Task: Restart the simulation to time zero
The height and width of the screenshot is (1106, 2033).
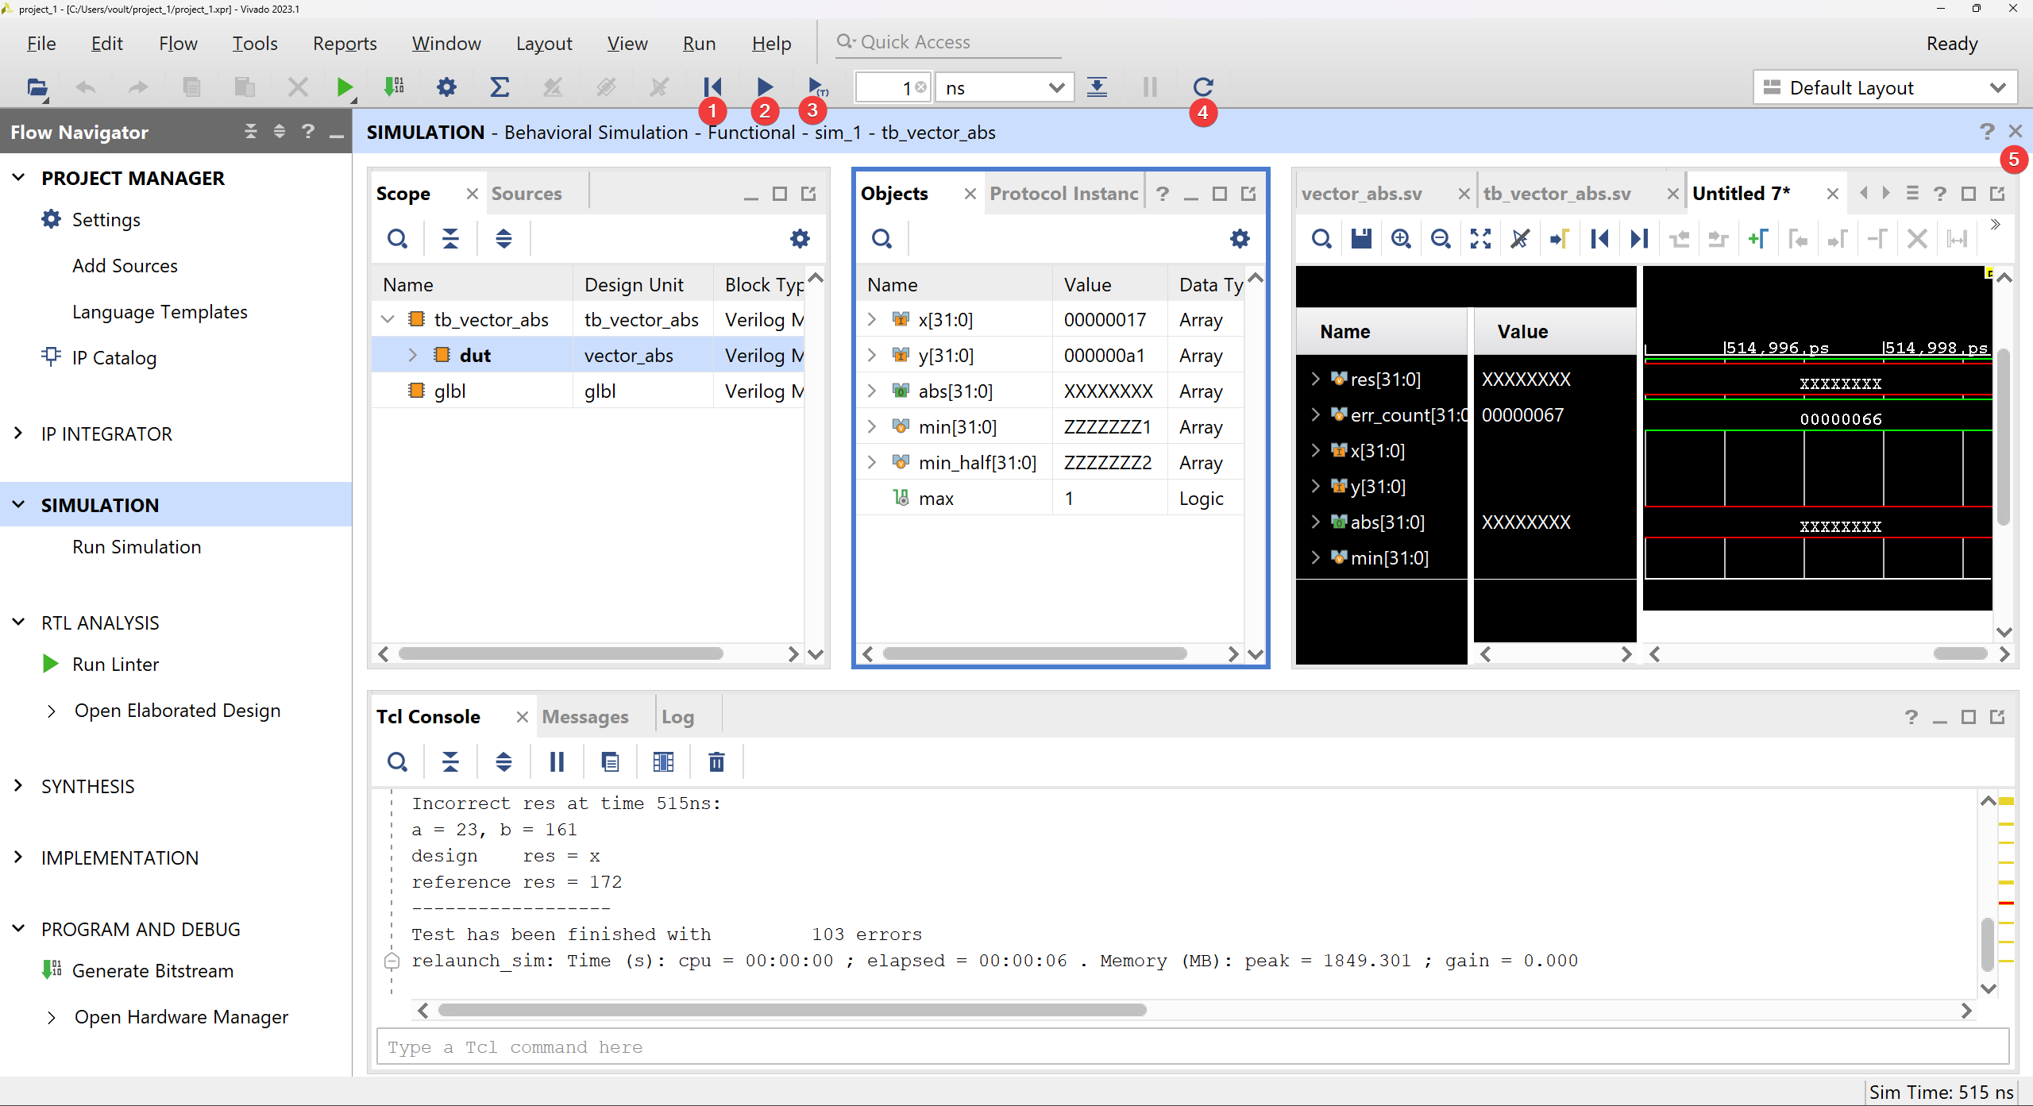Action: pyautogui.click(x=712, y=87)
